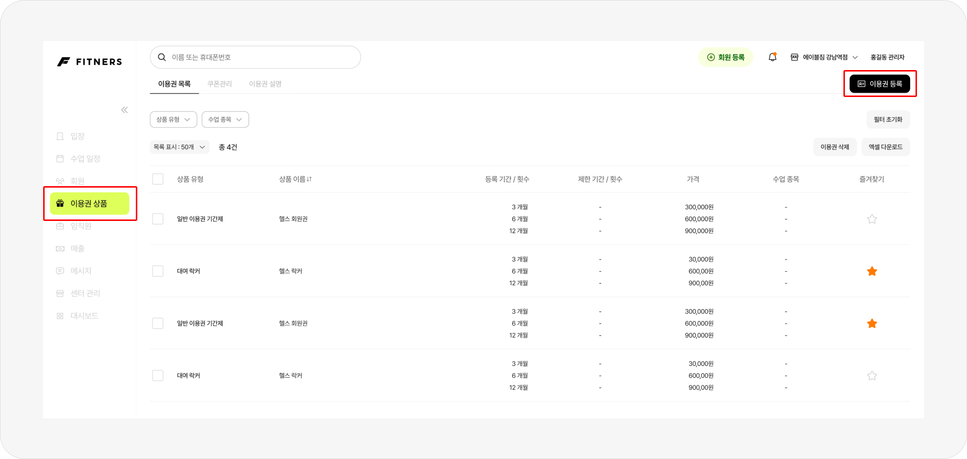This screenshot has height=459, width=967.
Task: Sort by 상품 이름 column arrows
Action: [x=309, y=179]
